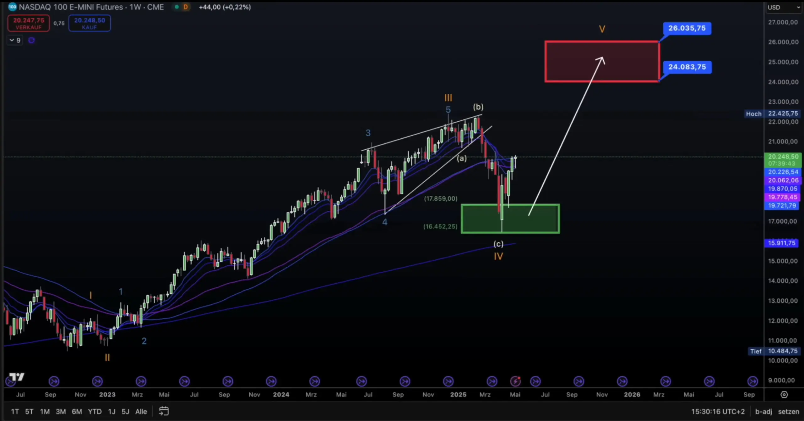Viewport: 804px width, 421px height.
Task: Switch to the Alle time range
Action: [x=141, y=412]
